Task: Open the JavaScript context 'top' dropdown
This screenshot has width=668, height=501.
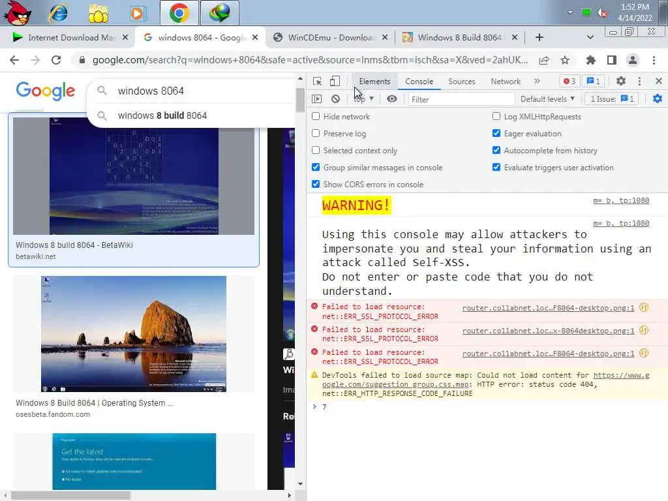Action: pyautogui.click(x=363, y=99)
